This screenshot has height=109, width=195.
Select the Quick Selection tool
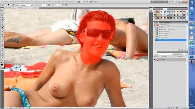tap(2, 18)
